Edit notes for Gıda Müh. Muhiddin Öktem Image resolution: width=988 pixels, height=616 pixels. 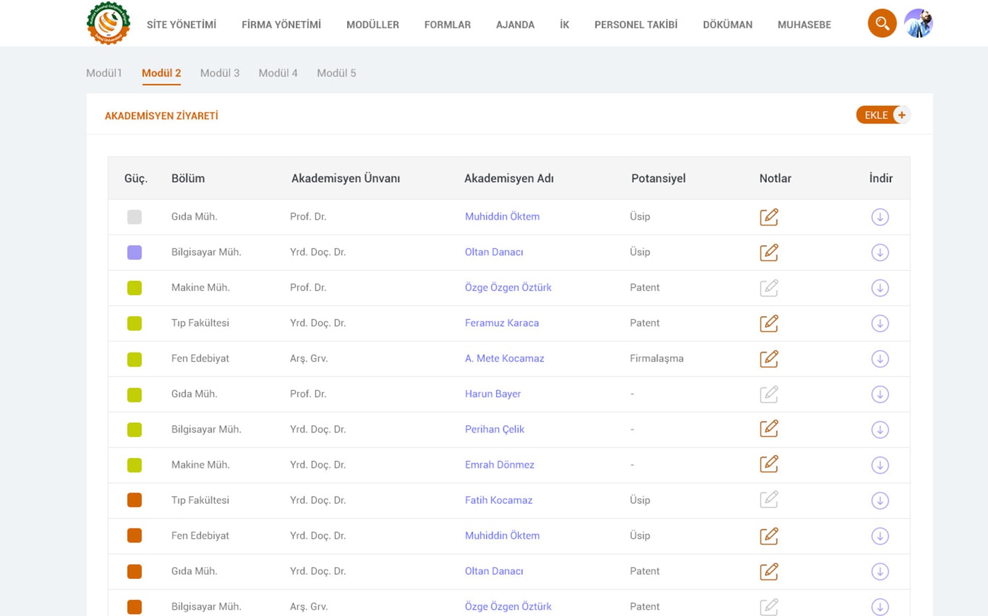768,217
